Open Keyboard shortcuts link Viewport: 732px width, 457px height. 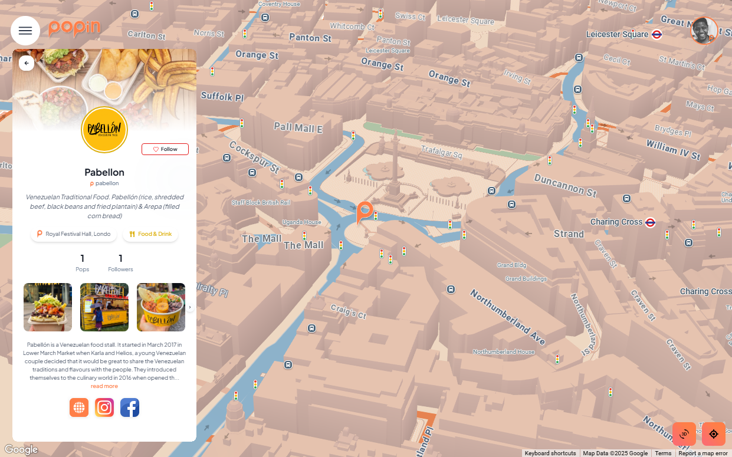coord(550,453)
